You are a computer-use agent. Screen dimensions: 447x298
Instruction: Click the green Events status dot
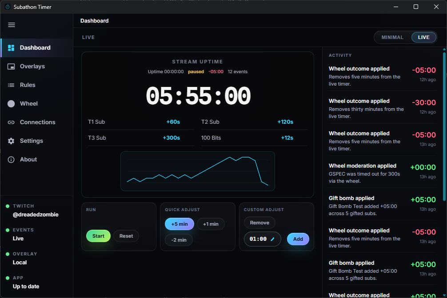(x=8, y=230)
